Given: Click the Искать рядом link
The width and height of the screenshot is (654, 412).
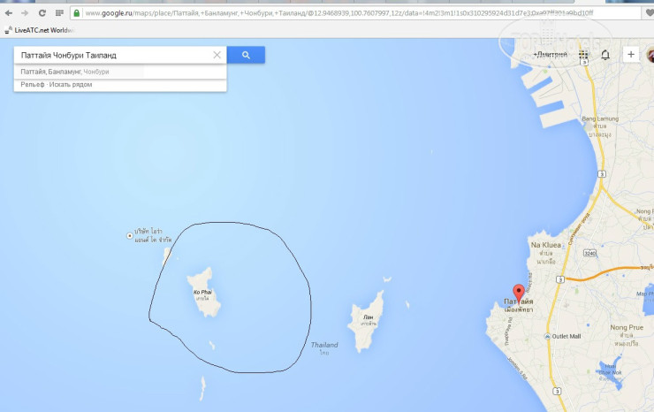Looking at the screenshot, I should (x=71, y=84).
